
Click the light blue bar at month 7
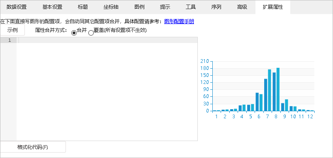pos(270,90)
